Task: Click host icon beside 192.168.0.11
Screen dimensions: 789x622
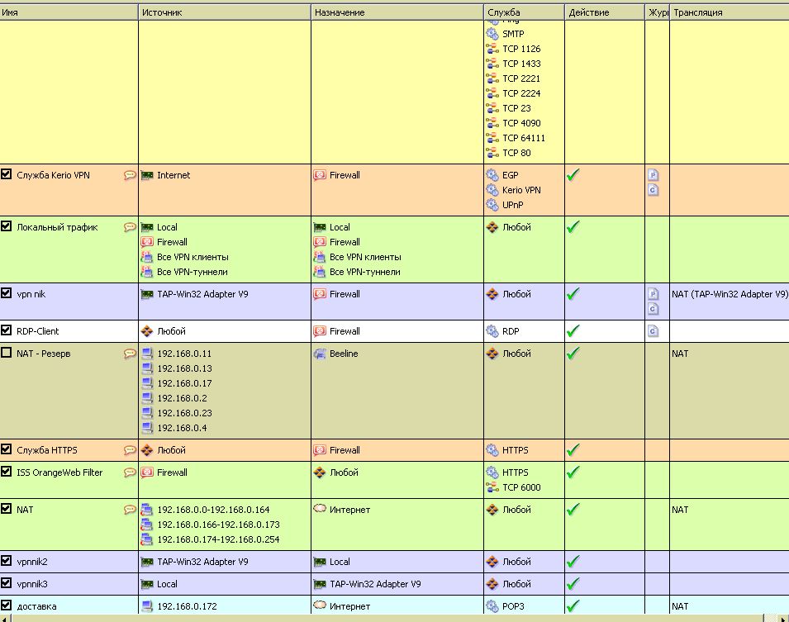Action: [x=147, y=354]
